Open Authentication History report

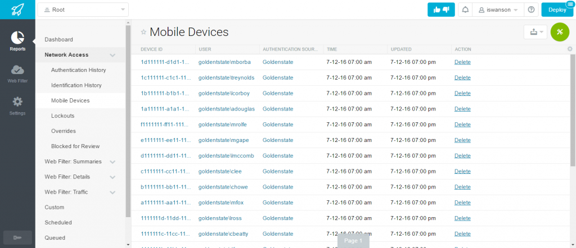[x=79, y=70]
